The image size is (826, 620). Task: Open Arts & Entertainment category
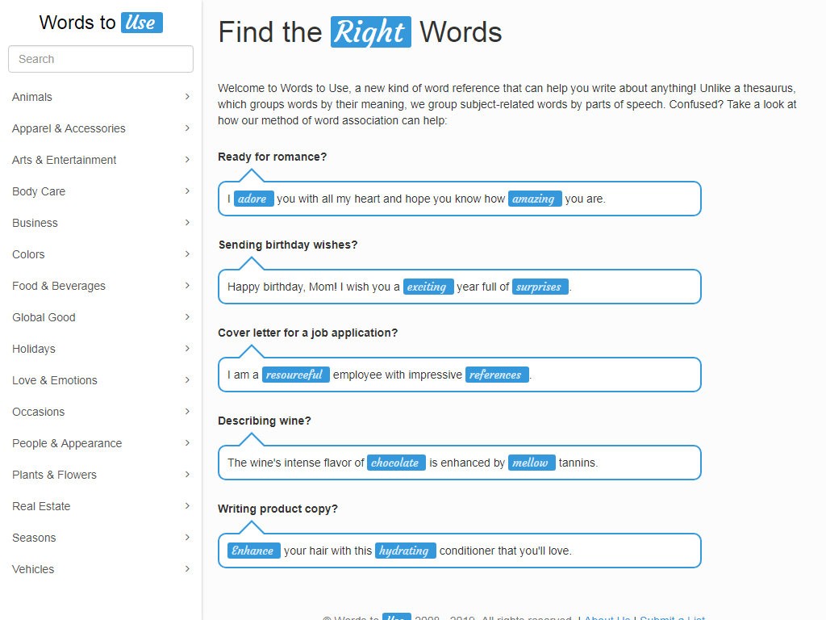click(x=64, y=160)
